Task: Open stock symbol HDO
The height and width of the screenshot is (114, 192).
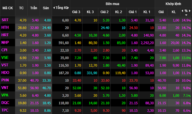Action: click(5, 73)
